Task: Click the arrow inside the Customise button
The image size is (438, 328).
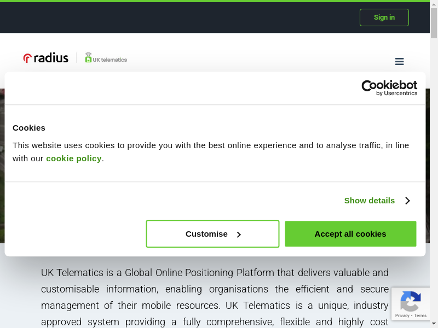Action: pyautogui.click(x=239, y=235)
